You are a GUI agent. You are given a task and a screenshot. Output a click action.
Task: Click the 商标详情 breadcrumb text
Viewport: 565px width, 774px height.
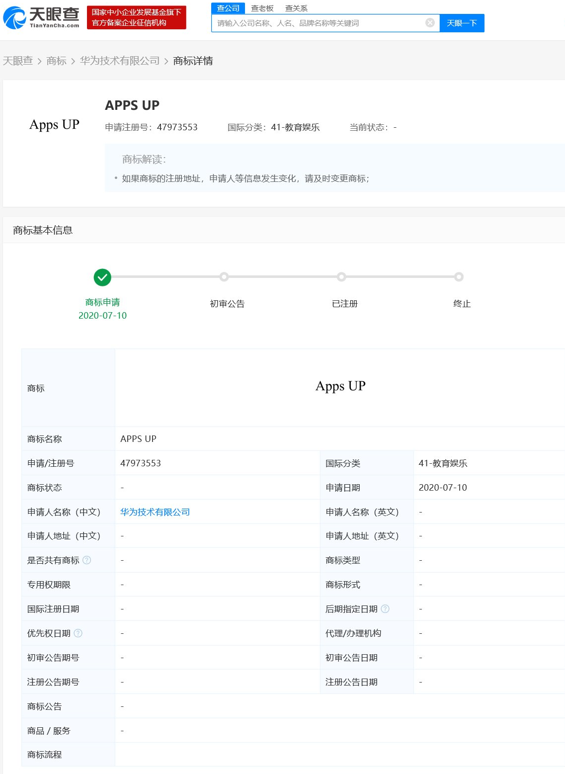click(x=193, y=61)
